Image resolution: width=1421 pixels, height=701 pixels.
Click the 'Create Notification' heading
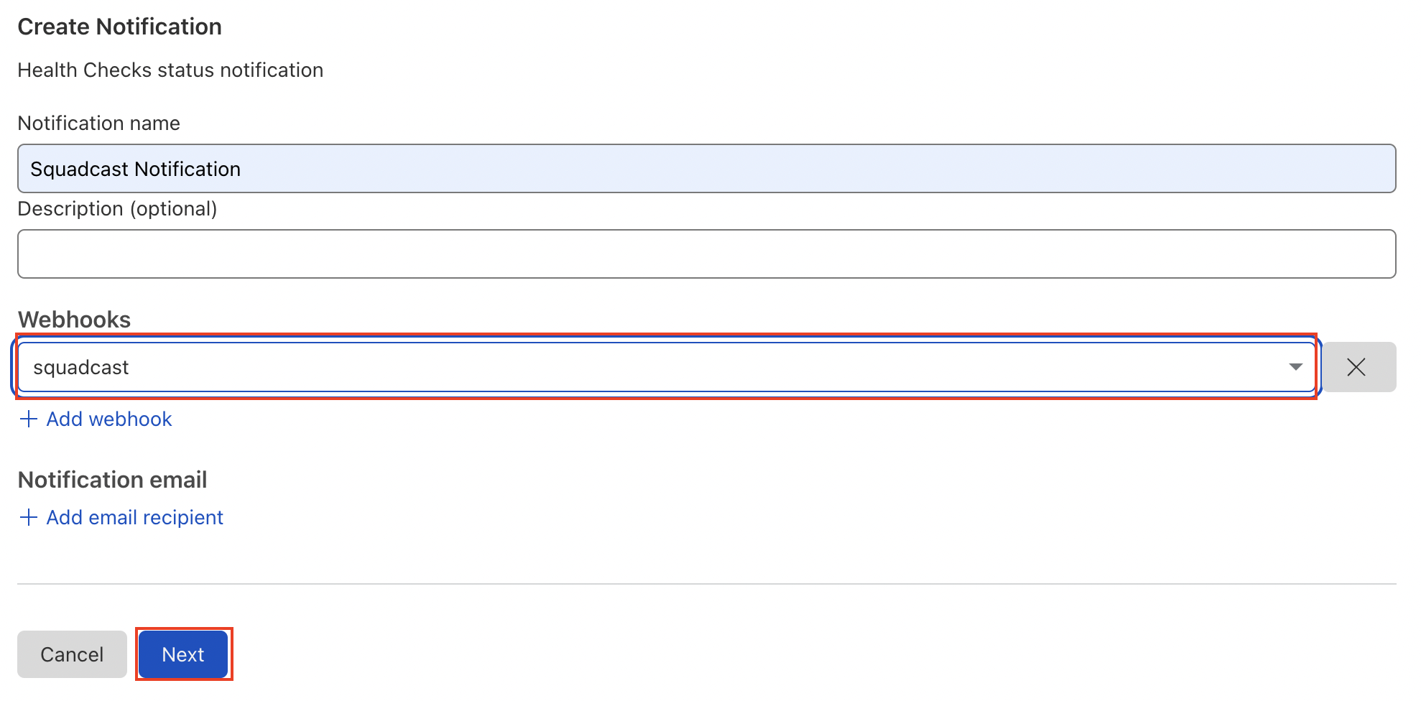coord(120,27)
